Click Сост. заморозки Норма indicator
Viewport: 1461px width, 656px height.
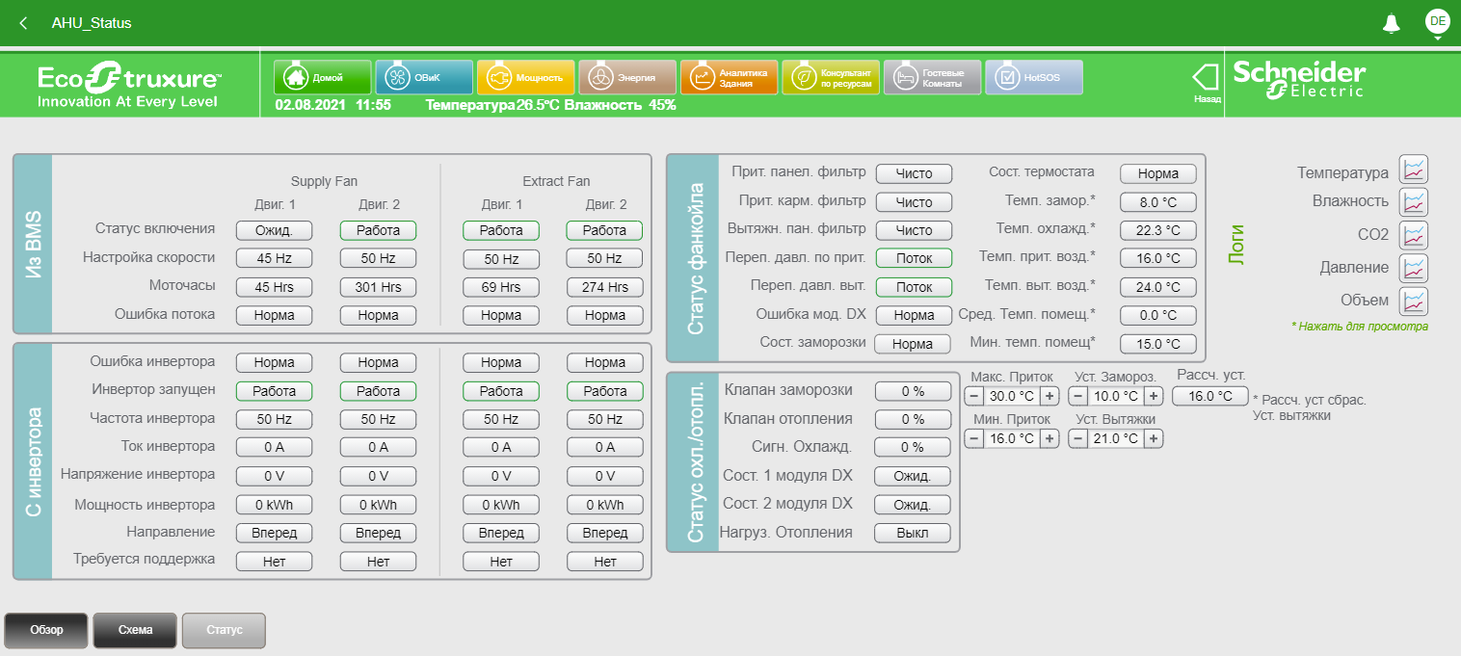[x=914, y=344]
